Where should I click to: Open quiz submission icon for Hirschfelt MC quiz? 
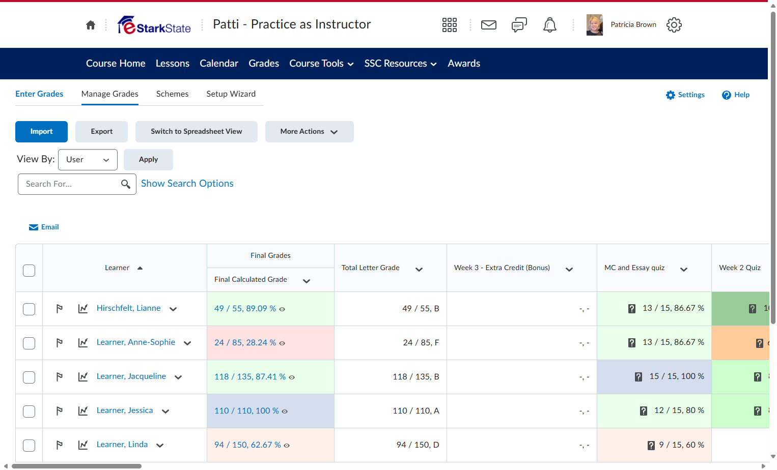632,309
